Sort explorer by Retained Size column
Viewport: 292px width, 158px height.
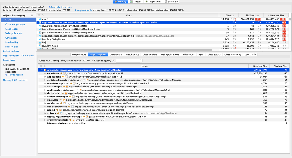tap(259, 66)
